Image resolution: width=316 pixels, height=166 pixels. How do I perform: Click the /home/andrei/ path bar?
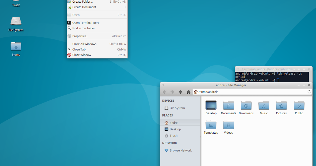pyautogui.click(x=208, y=92)
